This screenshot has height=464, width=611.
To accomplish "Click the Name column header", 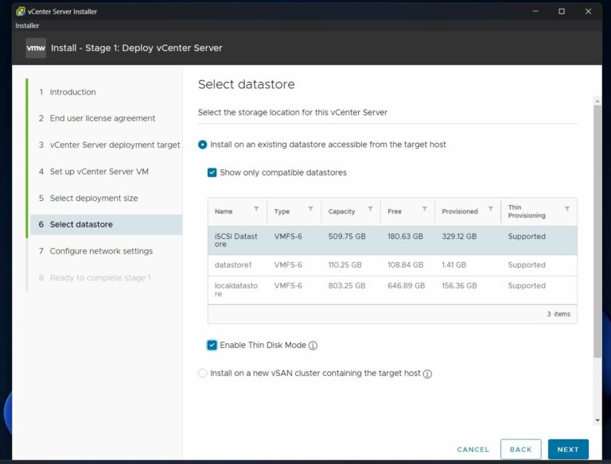I will [224, 211].
